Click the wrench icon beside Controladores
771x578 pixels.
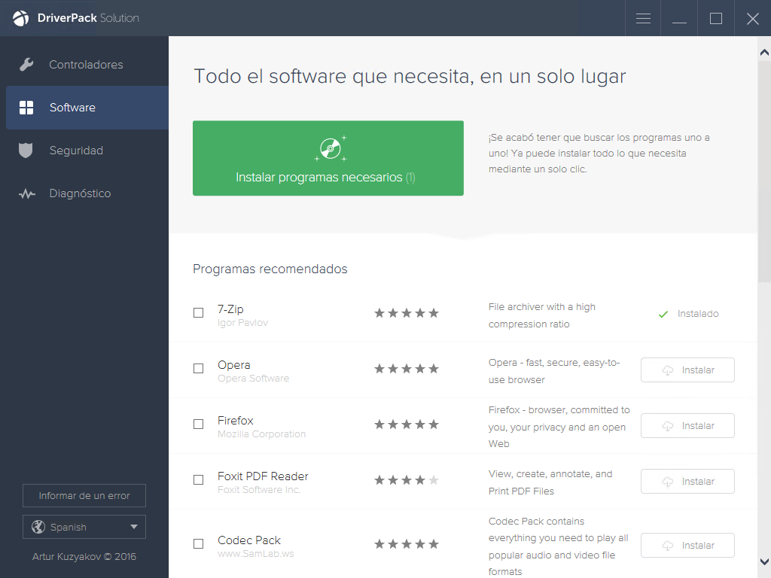pos(26,65)
